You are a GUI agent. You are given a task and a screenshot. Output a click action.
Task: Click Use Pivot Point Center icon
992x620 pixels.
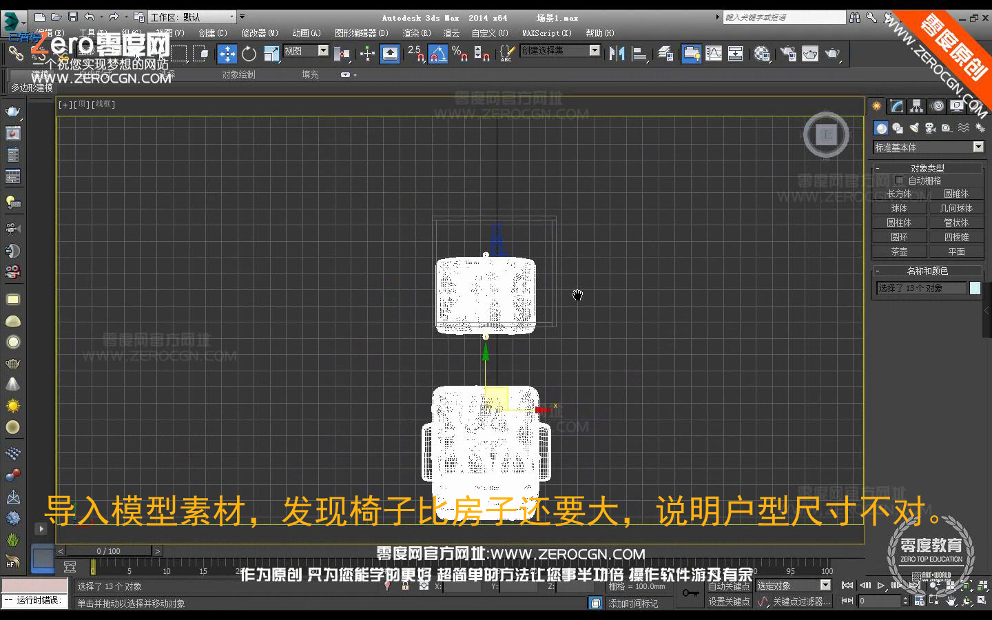click(342, 54)
